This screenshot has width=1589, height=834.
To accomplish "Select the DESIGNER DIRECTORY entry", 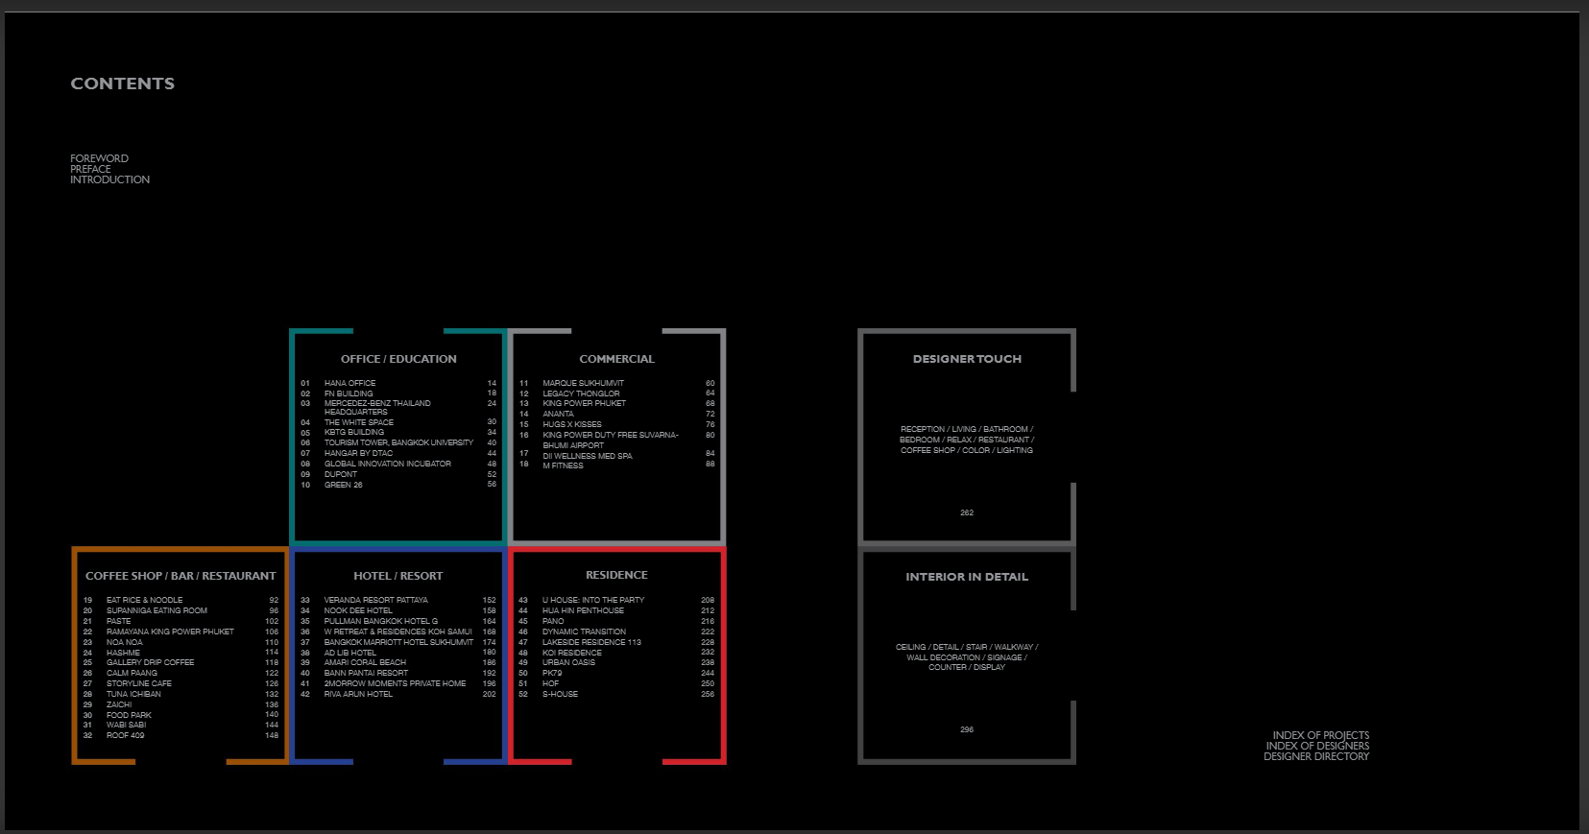I will (1316, 756).
